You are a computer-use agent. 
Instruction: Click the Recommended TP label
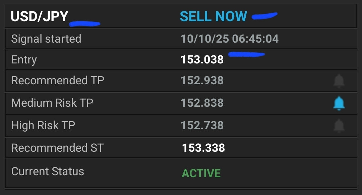(58, 81)
